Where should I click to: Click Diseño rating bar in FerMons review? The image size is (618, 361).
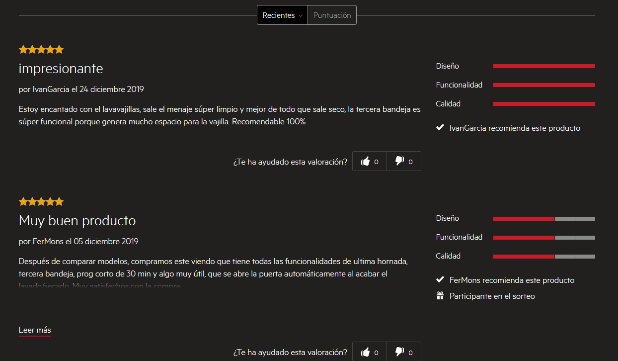[544, 218]
